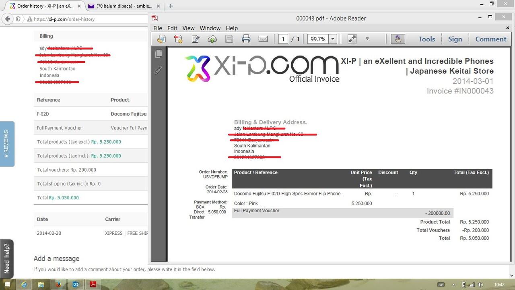Close the PDF document with small x

[508, 28]
